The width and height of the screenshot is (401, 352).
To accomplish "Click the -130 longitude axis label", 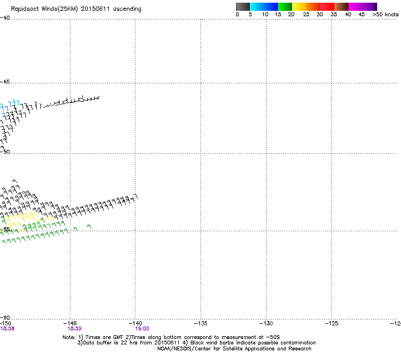I will tap(266, 323).
